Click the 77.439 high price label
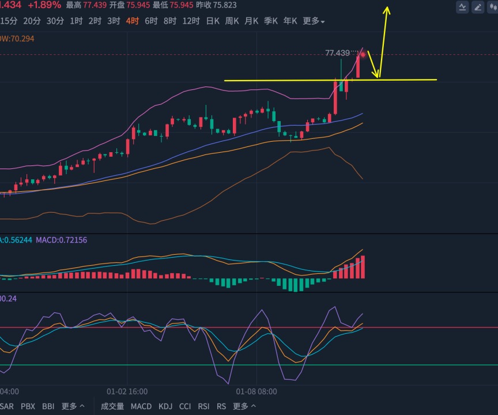 [x=337, y=53]
